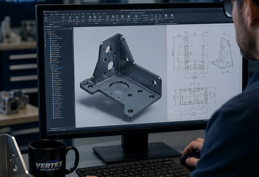The image size is (259, 177).
Task: Select the blue highlighted row in the feature tree
Action: click(58, 68)
